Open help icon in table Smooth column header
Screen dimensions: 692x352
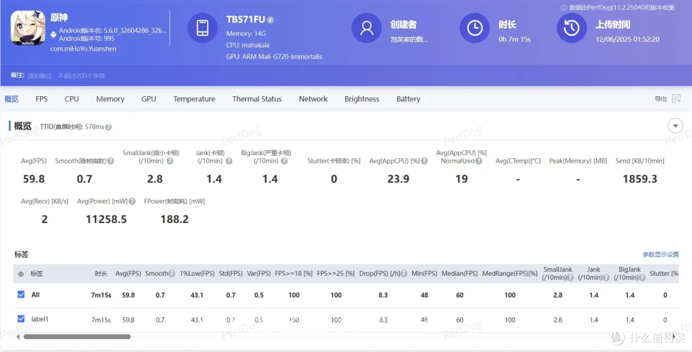pos(172,274)
